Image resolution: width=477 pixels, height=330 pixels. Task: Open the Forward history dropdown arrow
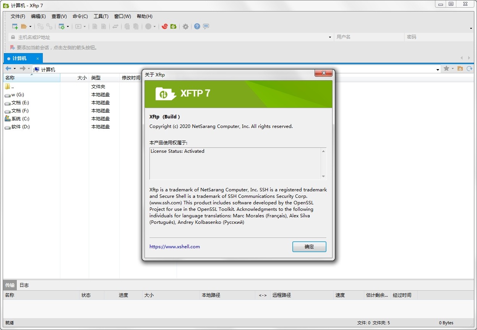(29, 69)
